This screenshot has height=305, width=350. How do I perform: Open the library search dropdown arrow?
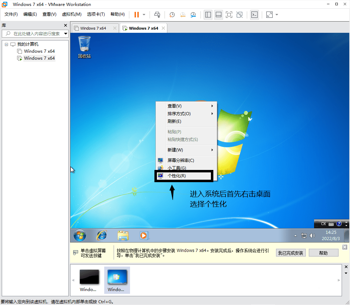pyautogui.click(x=66, y=34)
